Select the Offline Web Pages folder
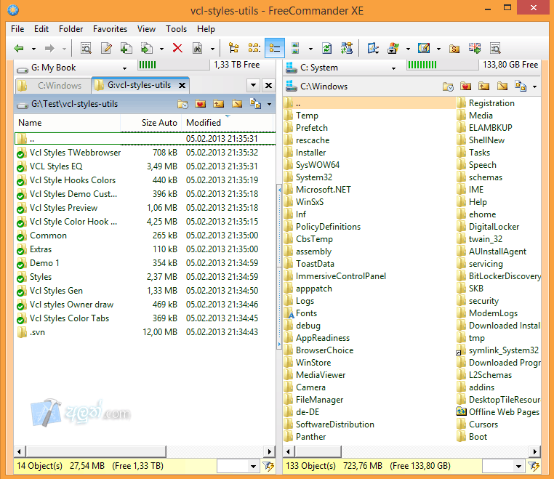This screenshot has height=479, width=554. click(x=504, y=412)
